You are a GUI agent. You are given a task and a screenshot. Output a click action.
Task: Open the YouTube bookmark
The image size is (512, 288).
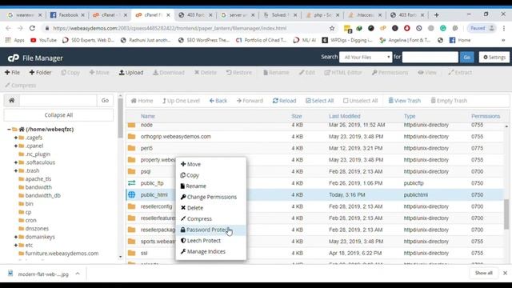coord(43,40)
